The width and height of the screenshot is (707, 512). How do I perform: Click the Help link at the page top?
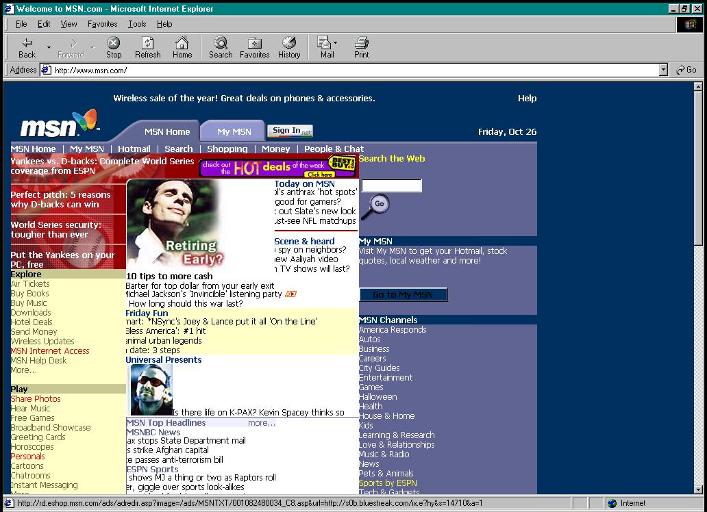527,99
